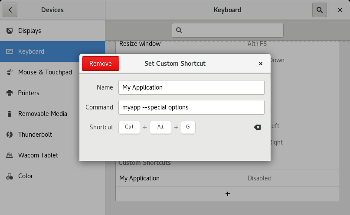Click the Color icon in the sidebar
350x215 pixels.
(x=10, y=176)
